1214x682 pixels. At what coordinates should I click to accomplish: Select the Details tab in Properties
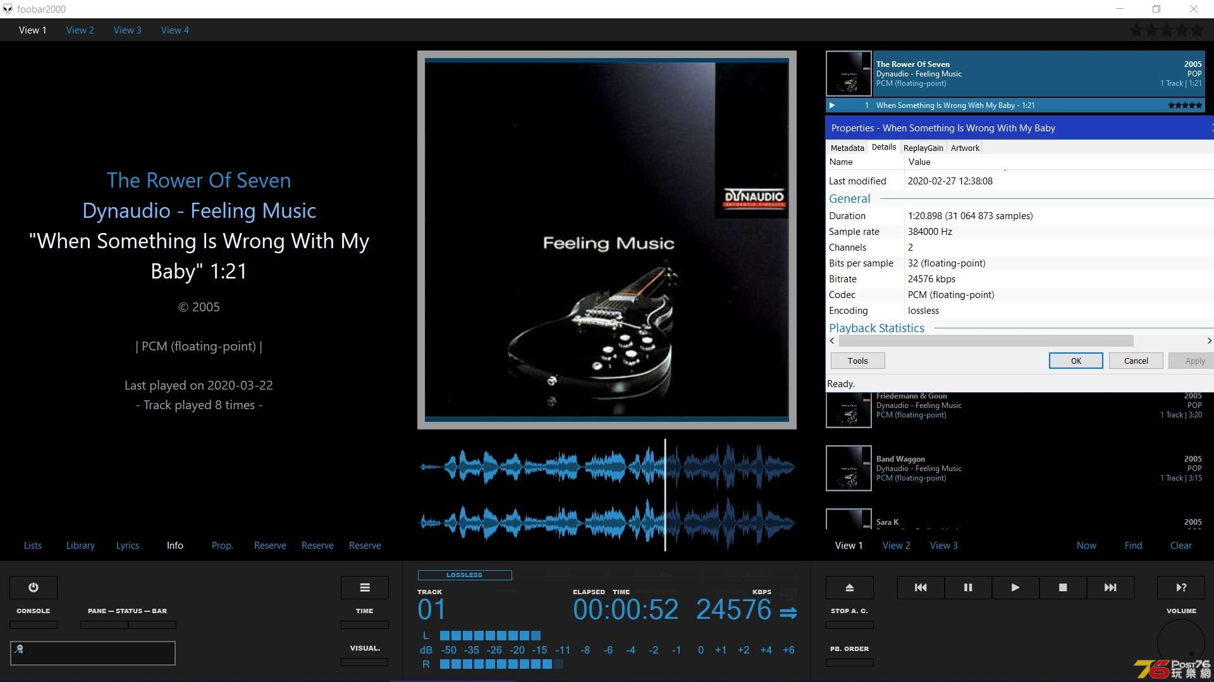point(883,147)
